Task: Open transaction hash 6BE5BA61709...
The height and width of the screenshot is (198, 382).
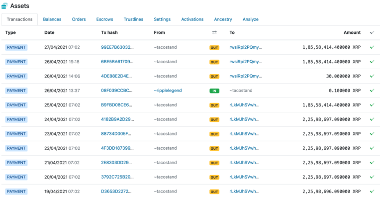Action: (117, 62)
